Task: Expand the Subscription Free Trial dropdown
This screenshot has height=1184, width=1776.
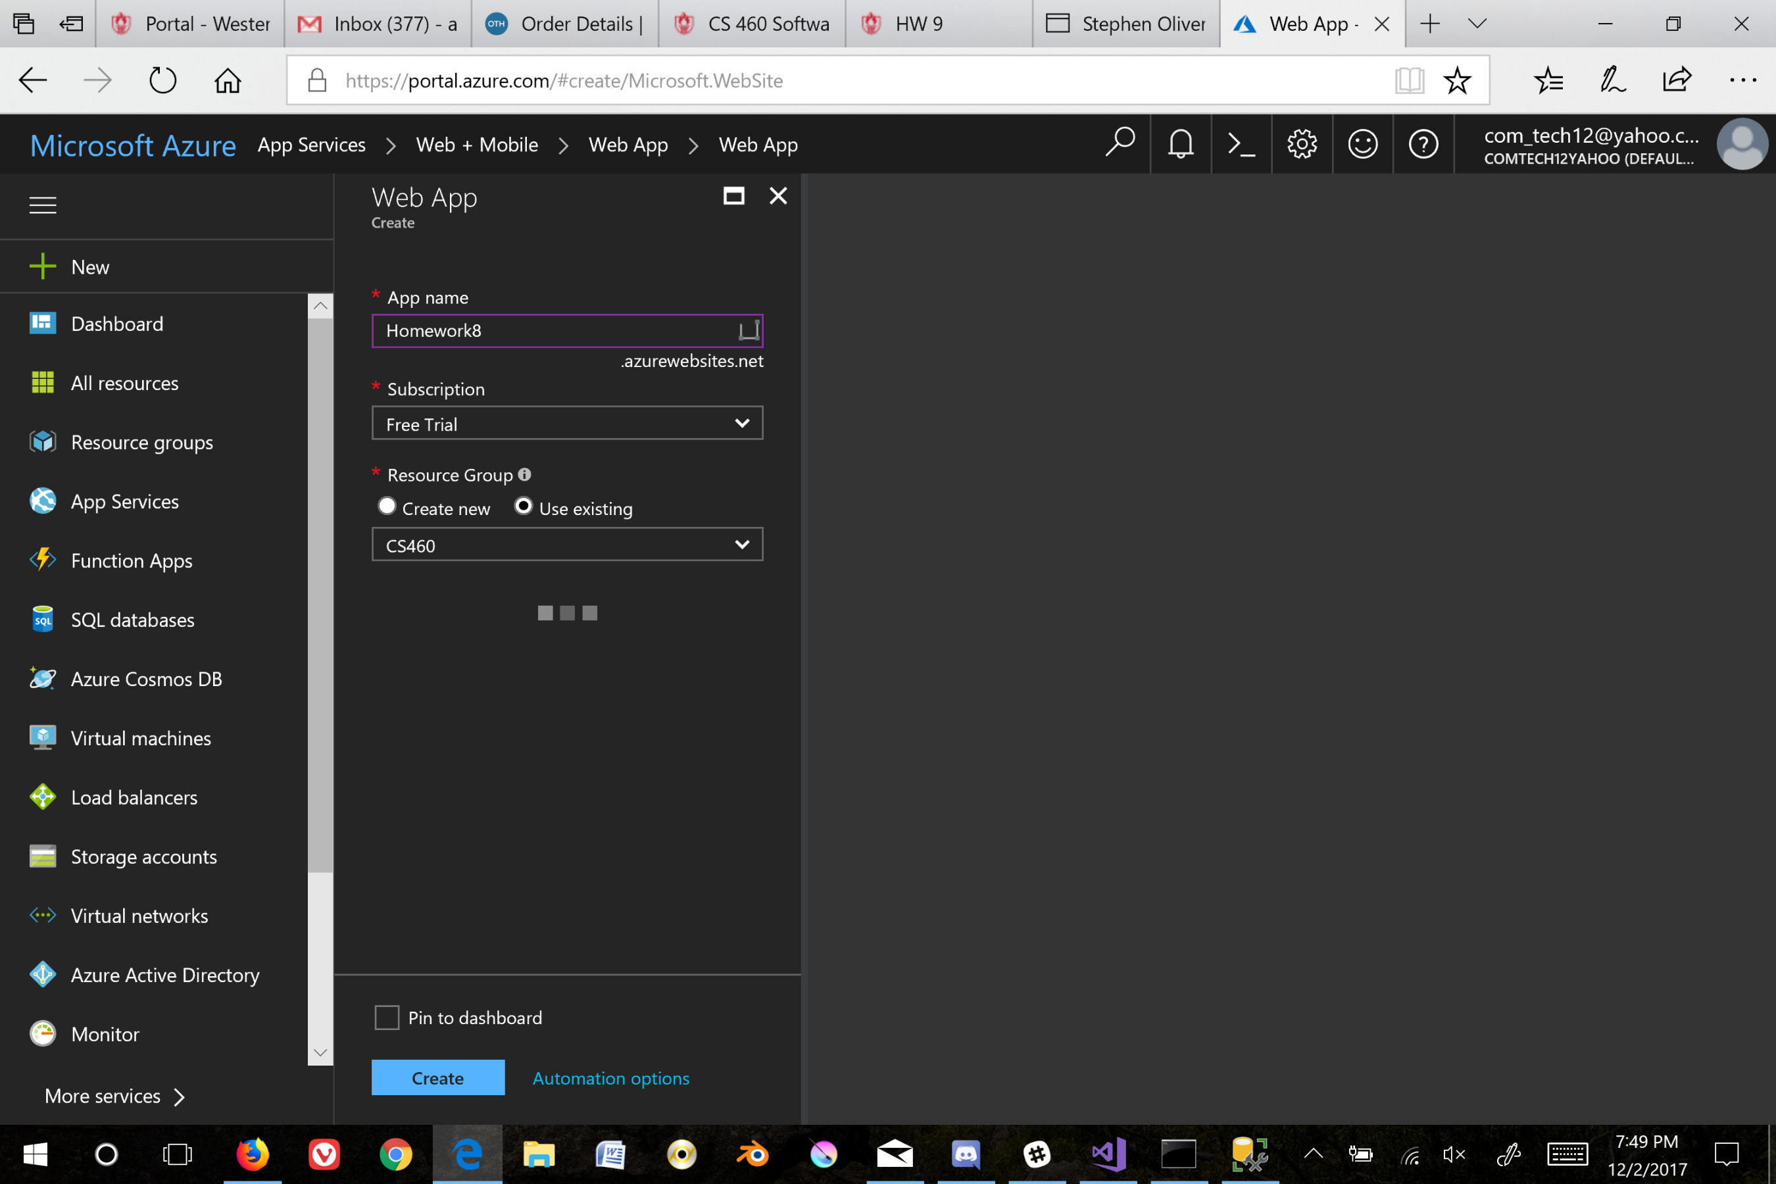Action: [567, 424]
